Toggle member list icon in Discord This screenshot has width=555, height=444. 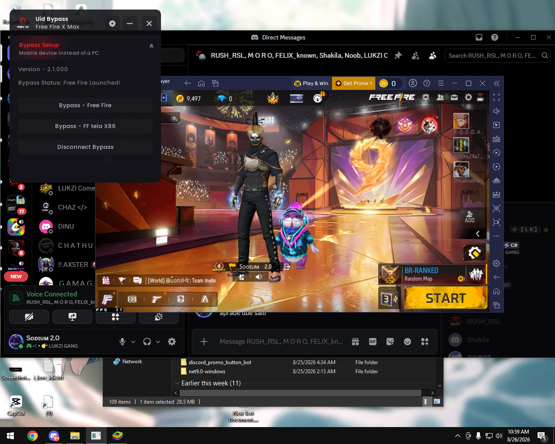pos(433,56)
